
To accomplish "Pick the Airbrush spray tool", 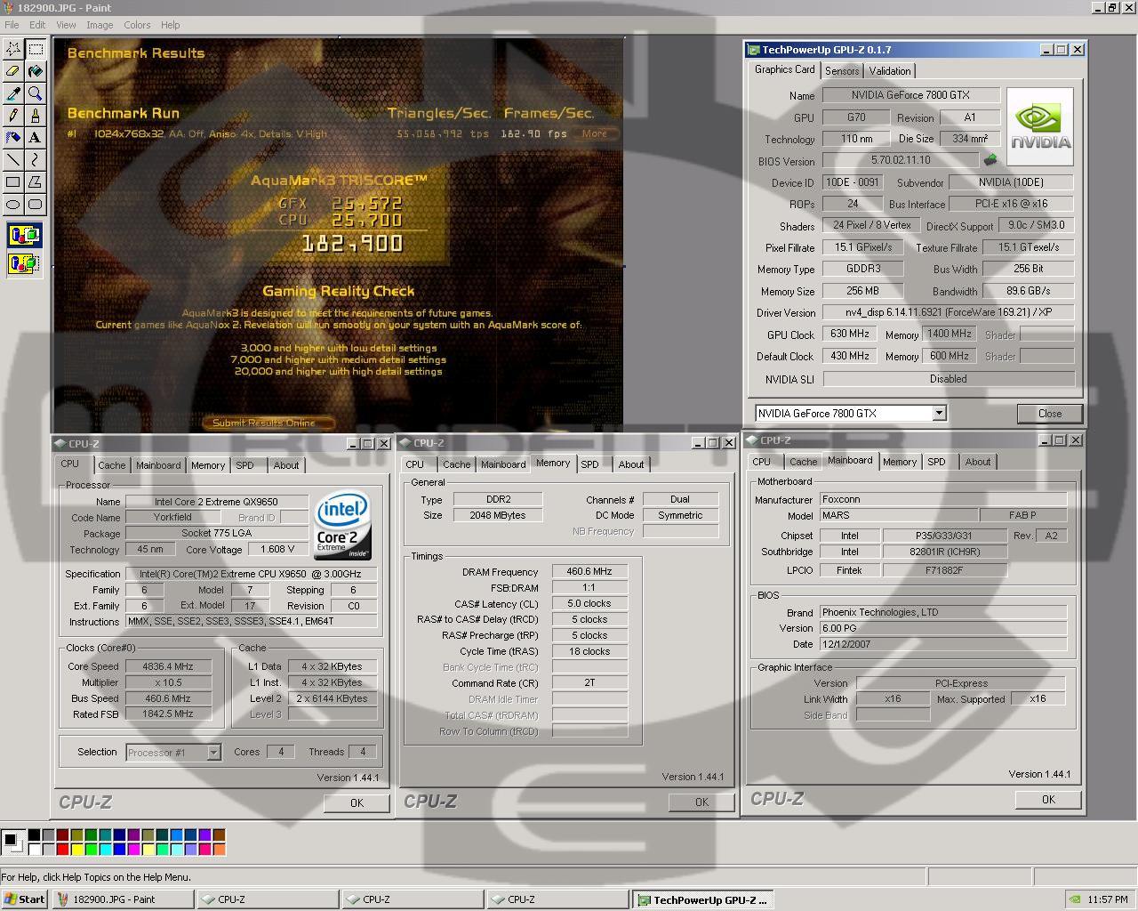I will pyautogui.click(x=13, y=138).
